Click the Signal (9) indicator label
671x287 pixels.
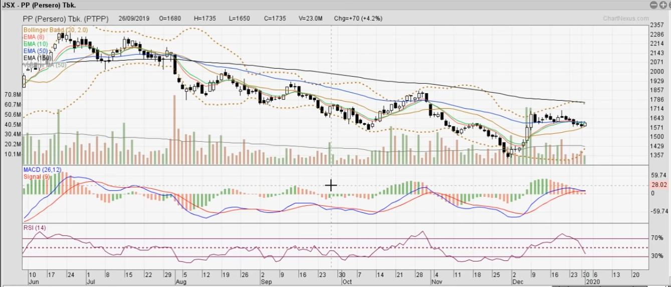(36, 177)
